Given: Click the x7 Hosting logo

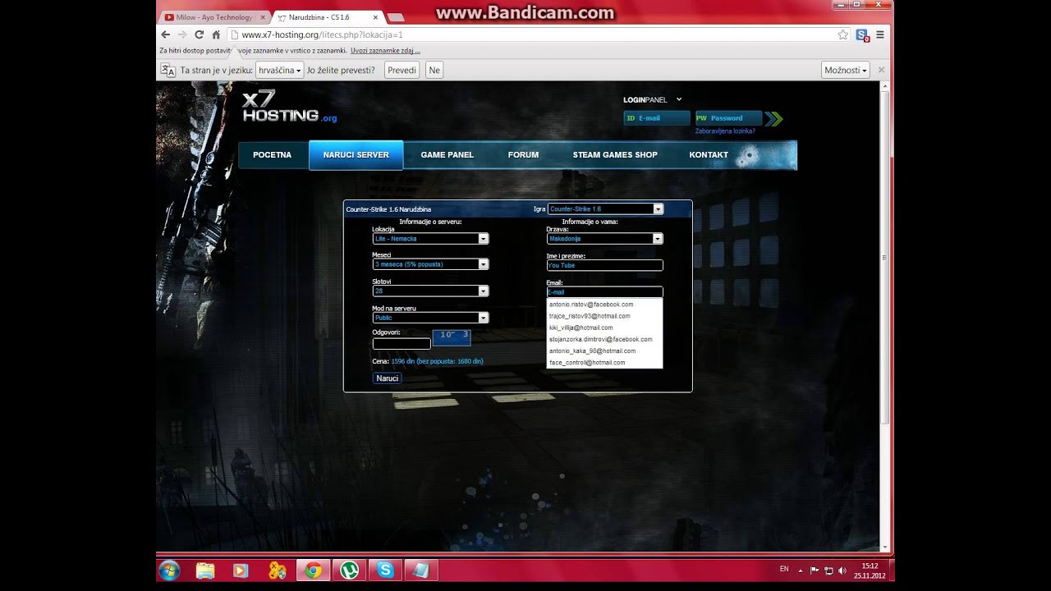Looking at the screenshot, I should point(289,107).
